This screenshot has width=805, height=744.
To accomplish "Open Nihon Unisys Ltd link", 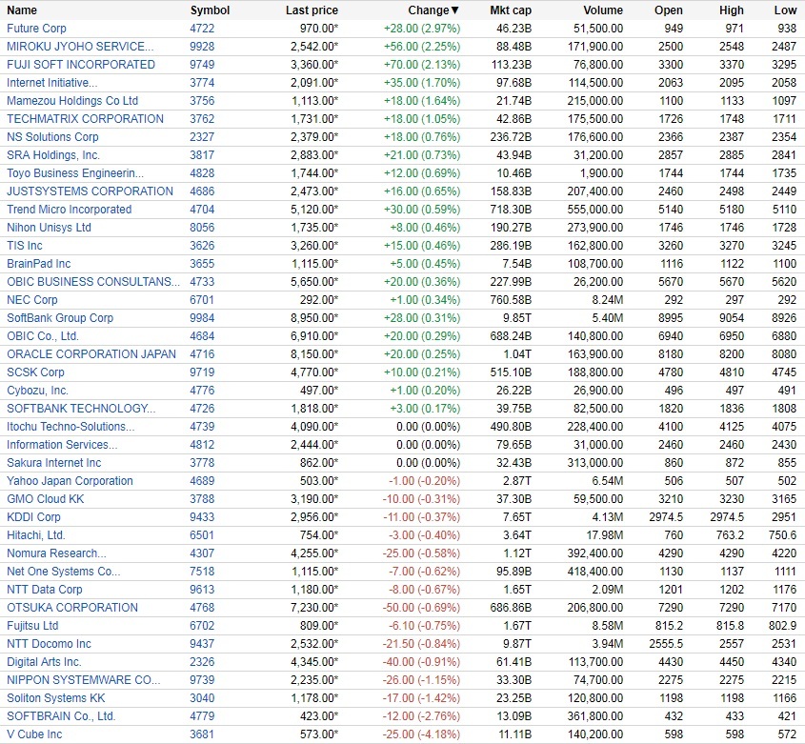I will coord(49,228).
